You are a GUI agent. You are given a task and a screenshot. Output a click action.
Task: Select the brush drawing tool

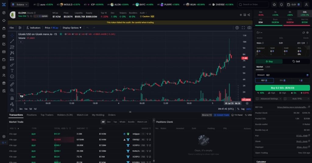[12, 65]
